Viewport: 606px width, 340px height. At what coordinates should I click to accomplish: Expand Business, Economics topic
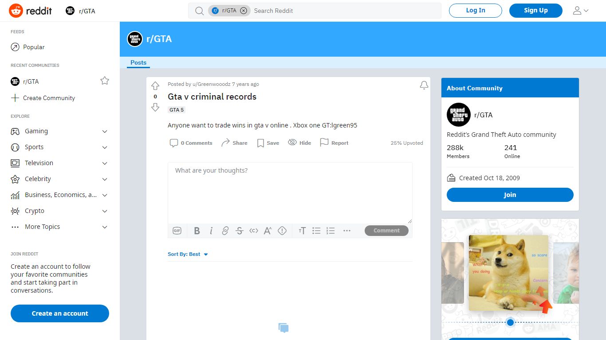(105, 195)
